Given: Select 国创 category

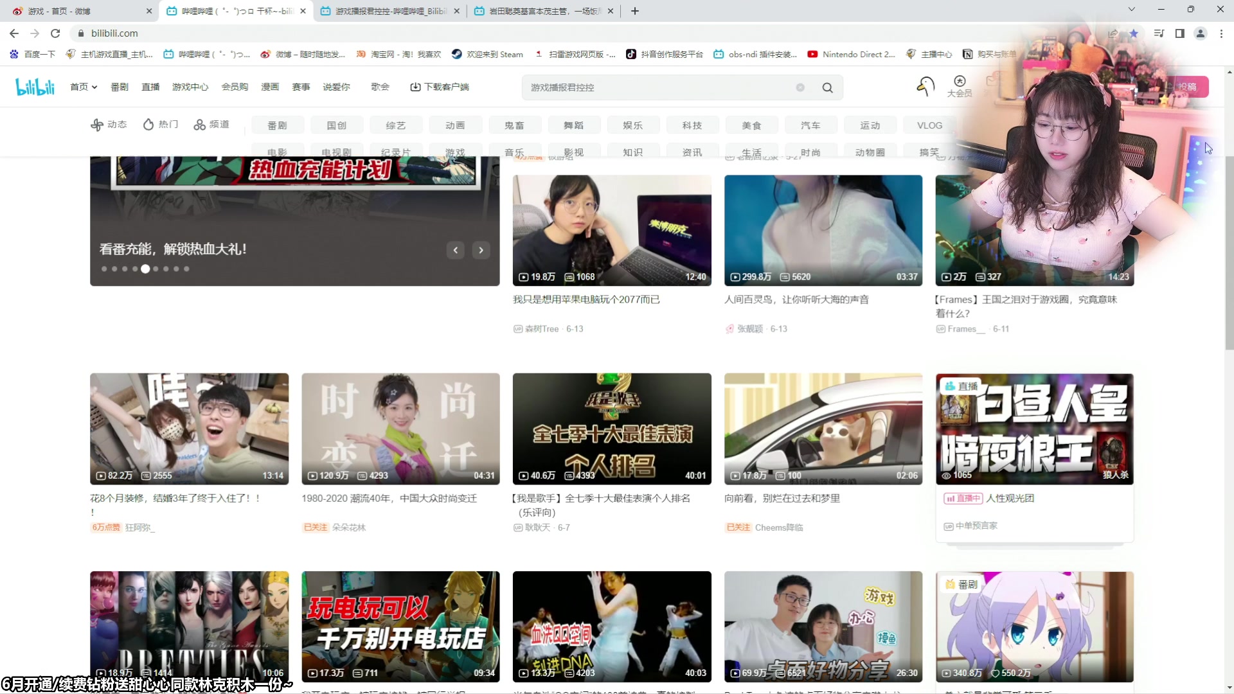Looking at the screenshot, I should coord(337,125).
